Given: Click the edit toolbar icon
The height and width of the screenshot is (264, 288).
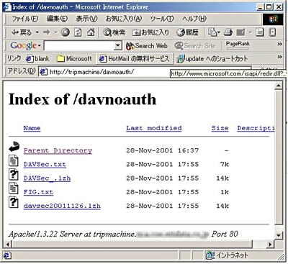Looking at the screenshot, I should coord(240,32).
